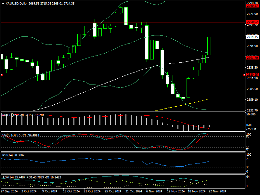Select the 2750.92 red price label
This screenshot has width=260, height=195.
pos(252,22)
